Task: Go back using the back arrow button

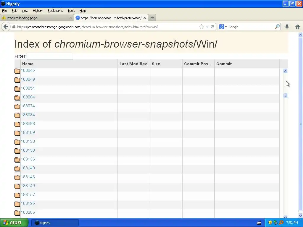Action: coord(6,27)
